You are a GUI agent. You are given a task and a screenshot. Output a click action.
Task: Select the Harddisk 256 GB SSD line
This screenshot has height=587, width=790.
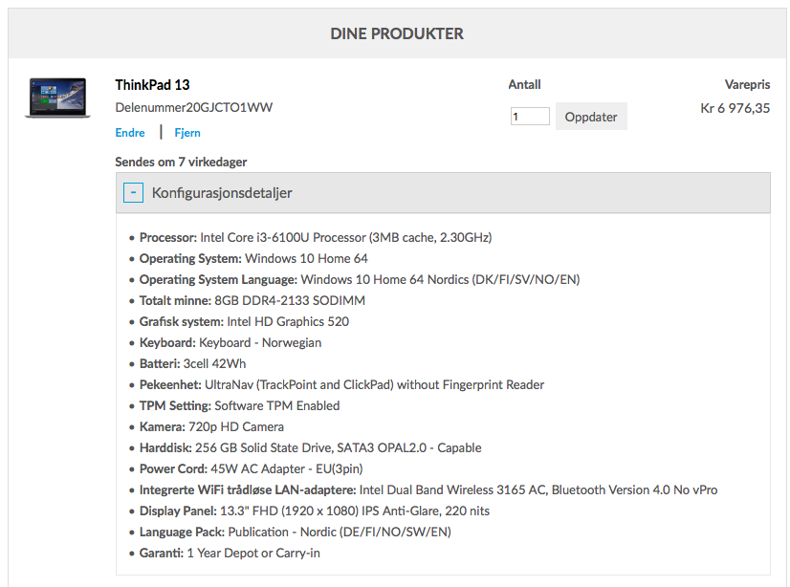(310, 448)
